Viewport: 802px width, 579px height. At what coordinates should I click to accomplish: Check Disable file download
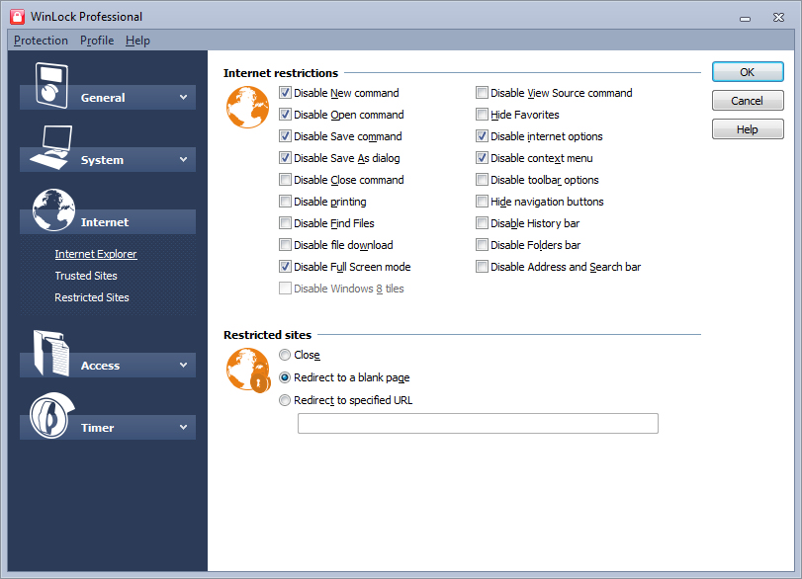coord(285,245)
